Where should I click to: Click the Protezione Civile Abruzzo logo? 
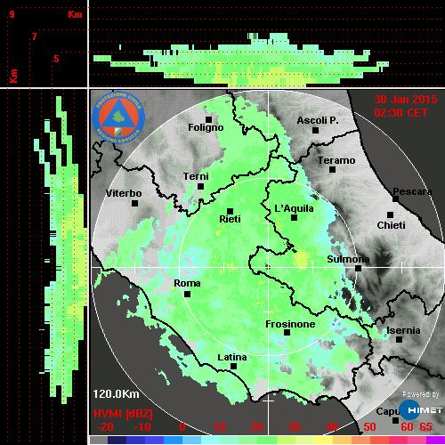(118, 117)
